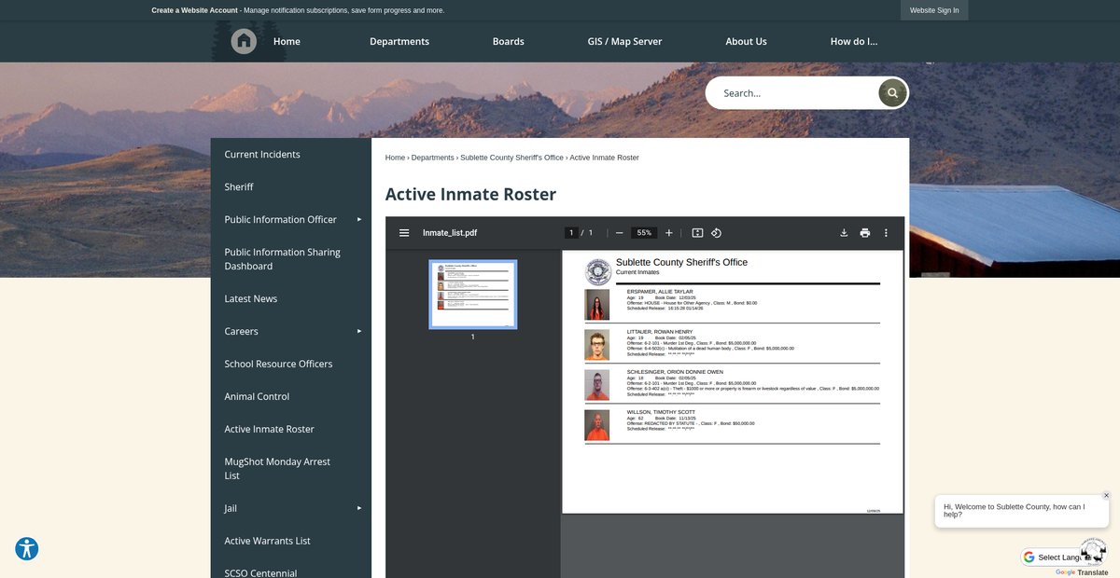Download the Inmate_list.pdf file
Viewport: 1120px width, 578px height.
pyautogui.click(x=844, y=233)
